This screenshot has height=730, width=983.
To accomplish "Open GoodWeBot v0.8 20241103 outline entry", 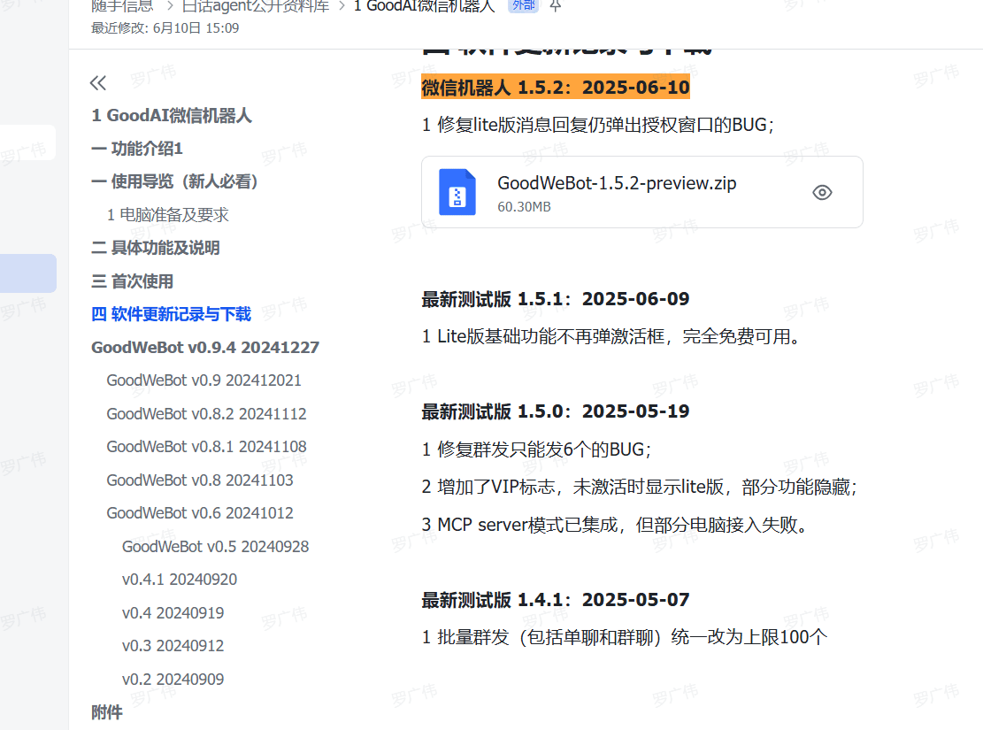I will [200, 480].
